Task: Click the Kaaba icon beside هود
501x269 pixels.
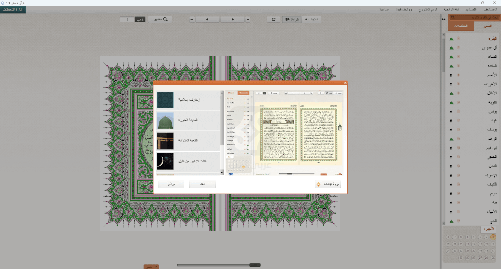Action: 451,121
